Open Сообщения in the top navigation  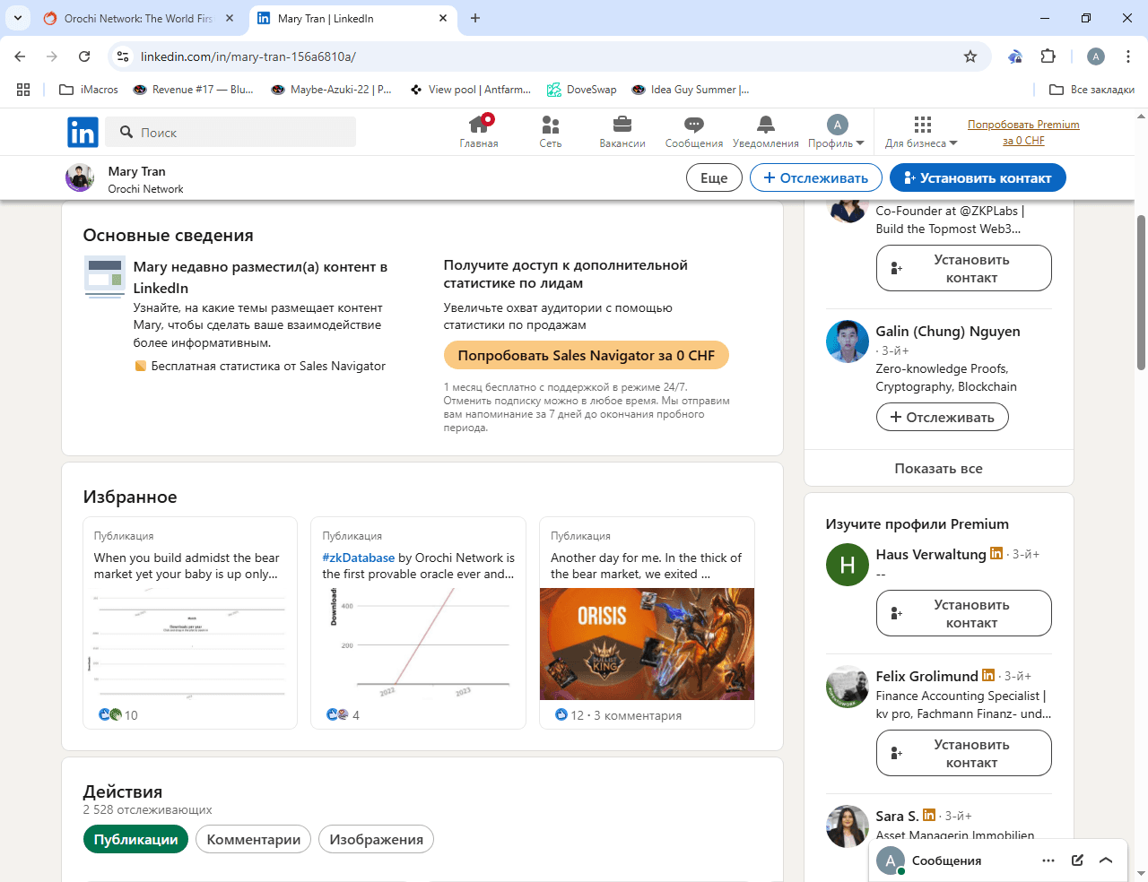693,132
